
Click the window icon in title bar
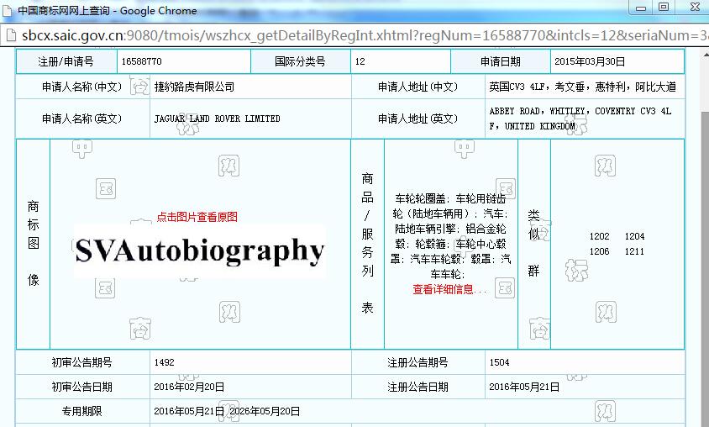click(8, 10)
